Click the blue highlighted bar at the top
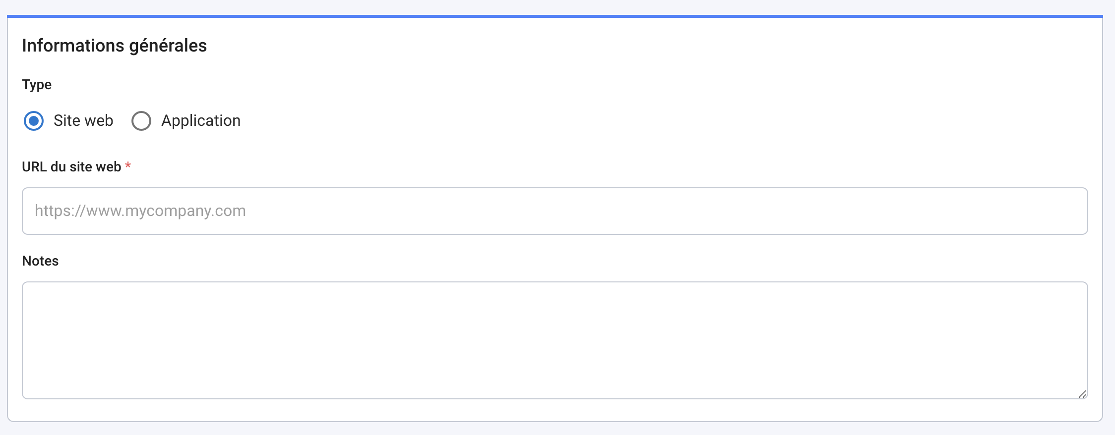 pyautogui.click(x=557, y=16)
